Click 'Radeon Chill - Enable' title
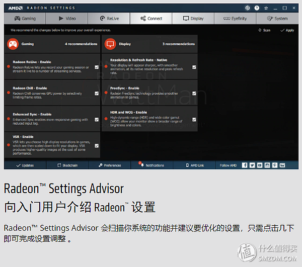The height and width of the screenshot is (267, 302). 30,88
